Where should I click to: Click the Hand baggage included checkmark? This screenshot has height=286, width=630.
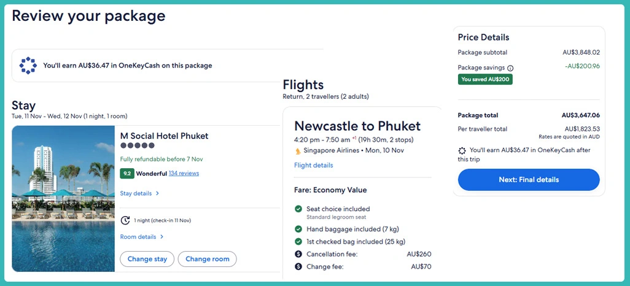298,229
